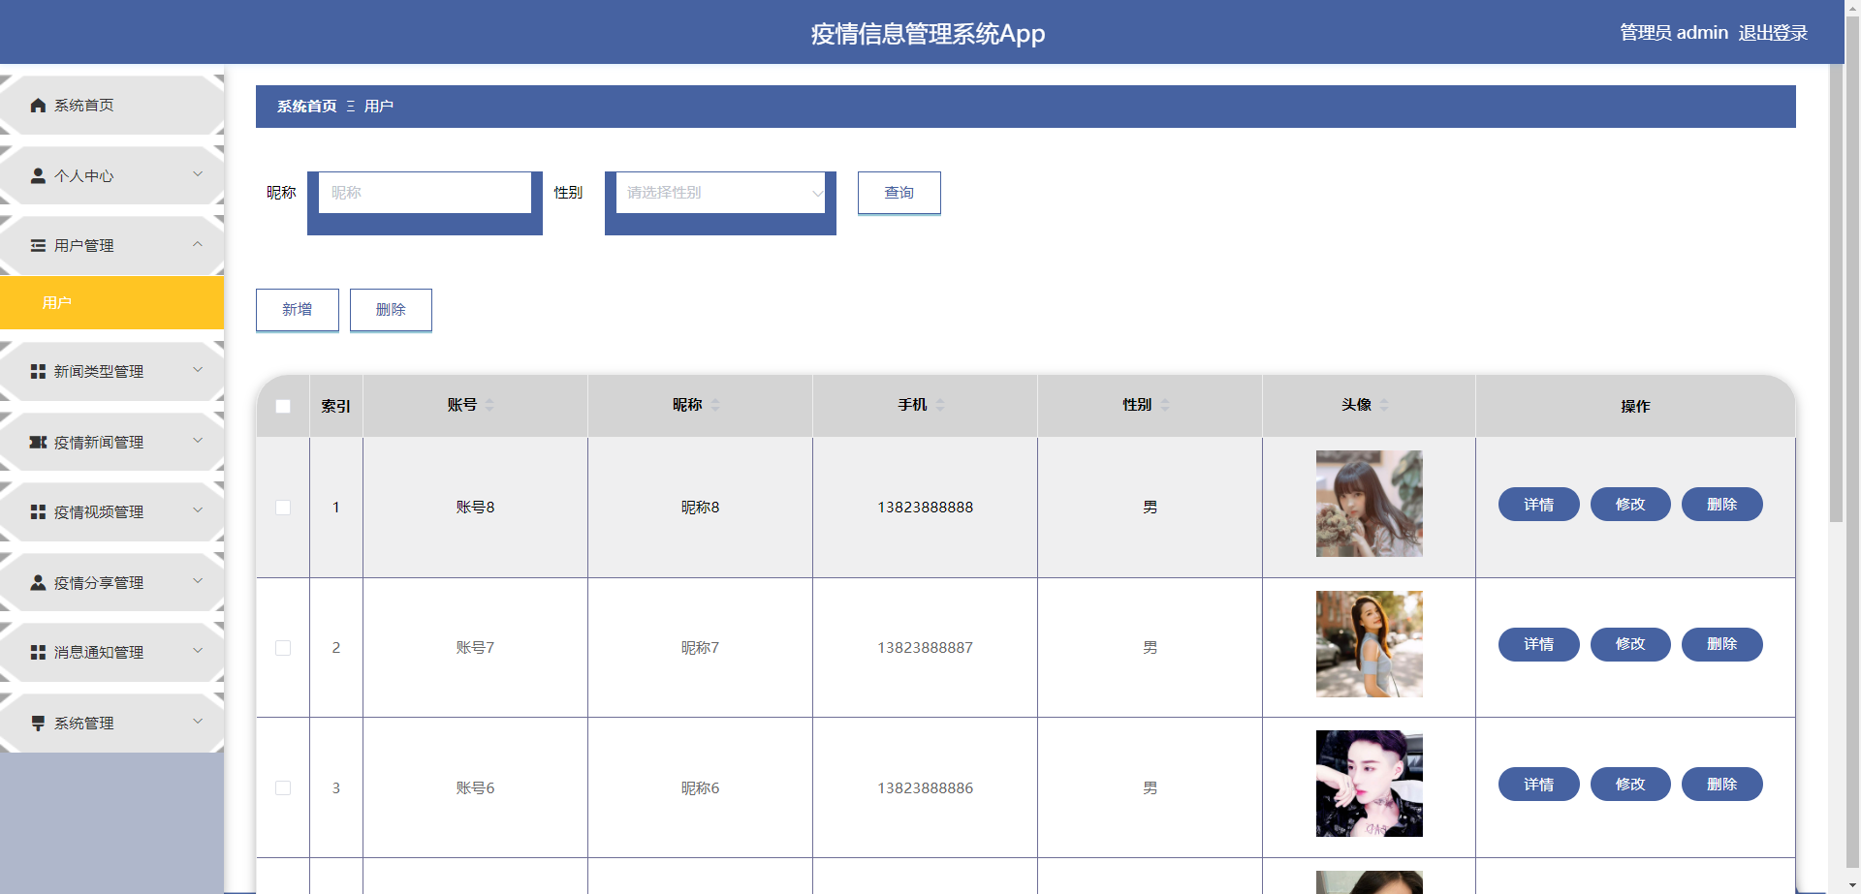The height and width of the screenshot is (894, 1861).
Task: Click the 昵称6 cell
Action: 700,788
